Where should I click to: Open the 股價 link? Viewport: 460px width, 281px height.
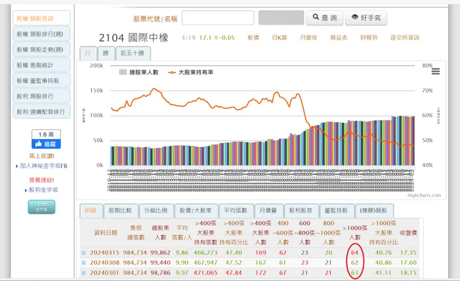click(x=254, y=37)
